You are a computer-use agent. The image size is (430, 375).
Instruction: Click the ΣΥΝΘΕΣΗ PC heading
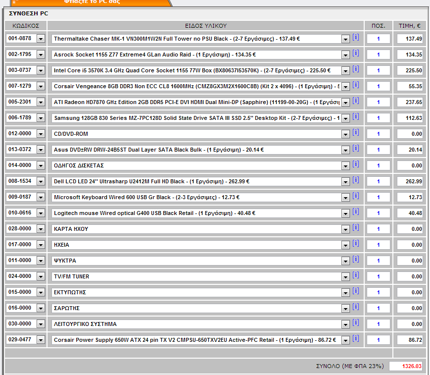pos(29,13)
